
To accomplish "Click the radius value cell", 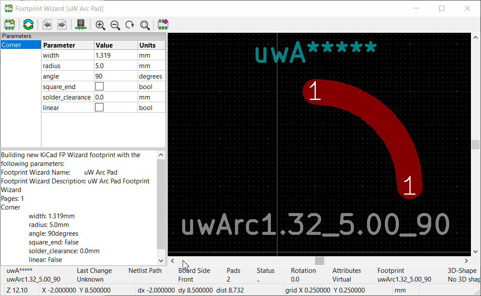I will click(x=115, y=66).
